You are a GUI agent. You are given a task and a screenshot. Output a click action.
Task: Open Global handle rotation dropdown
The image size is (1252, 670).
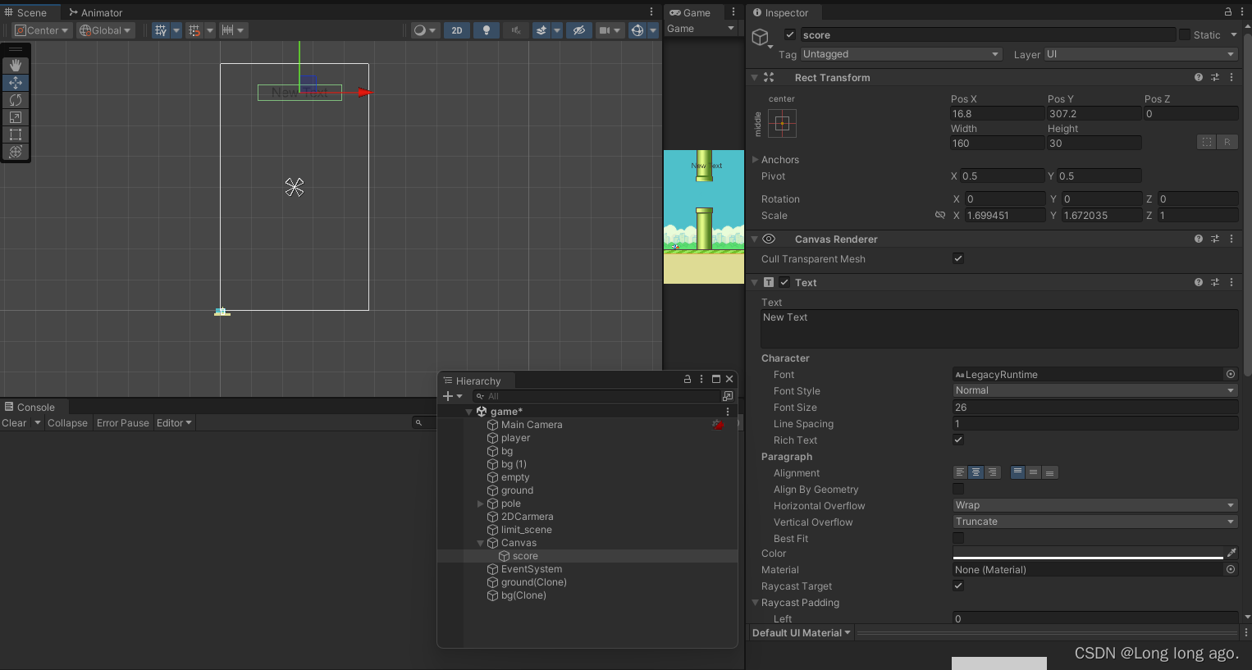click(x=105, y=30)
